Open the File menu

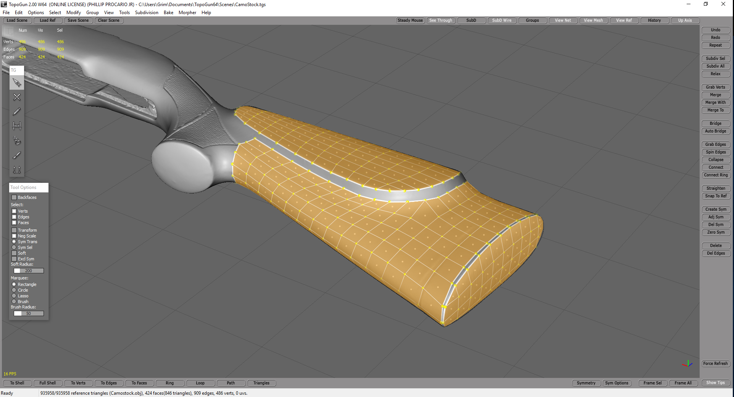pos(6,13)
